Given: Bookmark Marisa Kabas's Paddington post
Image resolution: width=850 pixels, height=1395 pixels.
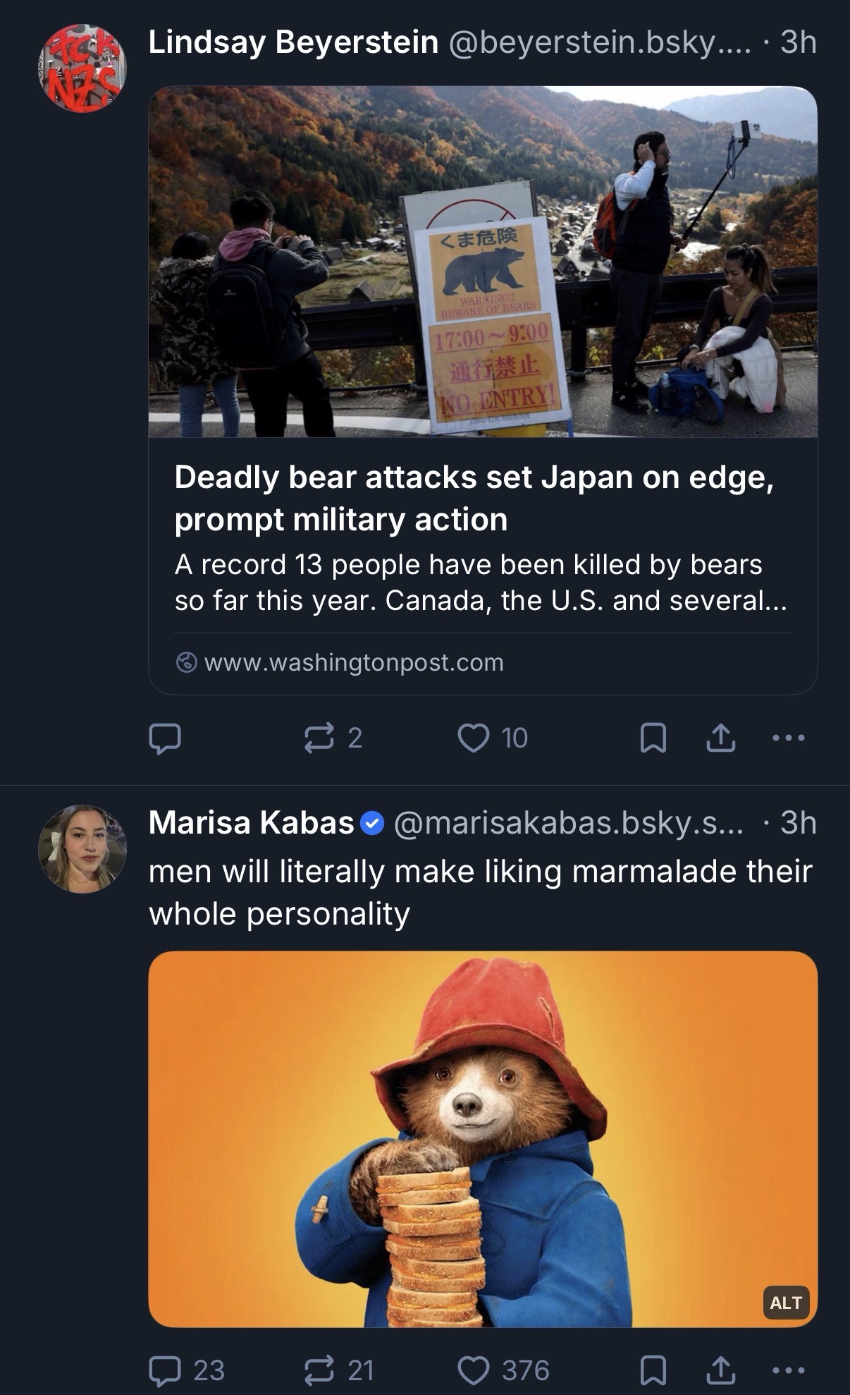Looking at the screenshot, I should 653,1370.
